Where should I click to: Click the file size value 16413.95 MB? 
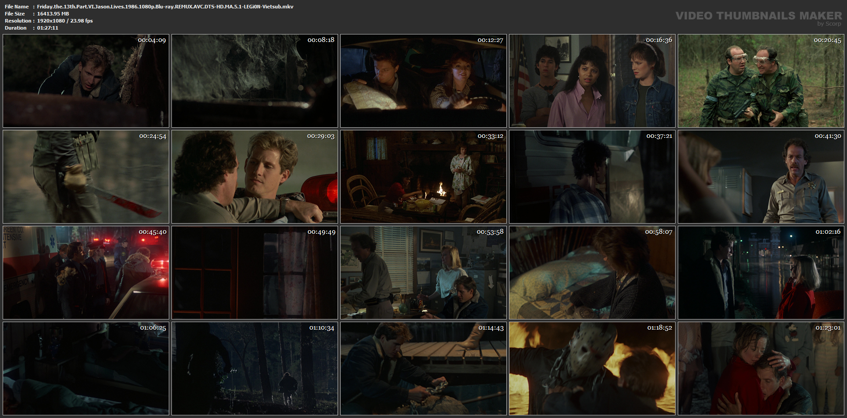[53, 14]
